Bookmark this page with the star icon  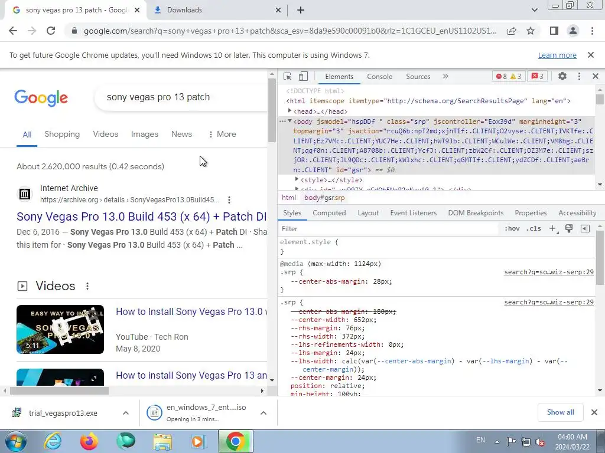click(531, 31)
